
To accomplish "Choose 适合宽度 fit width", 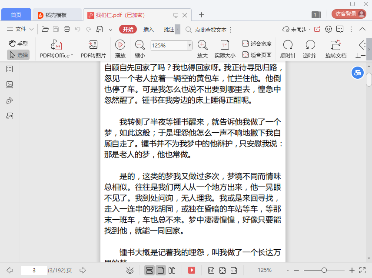I will tap(257, 44).
